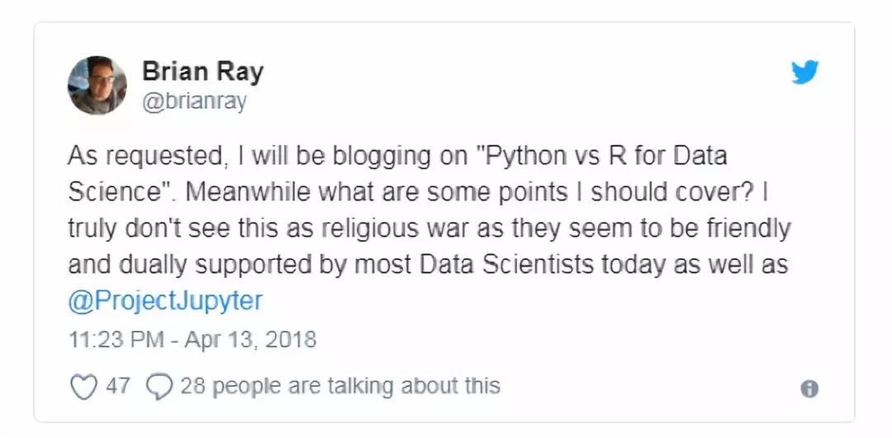
Task: Open the tweet info circle icon
Action: pos(809,389)
